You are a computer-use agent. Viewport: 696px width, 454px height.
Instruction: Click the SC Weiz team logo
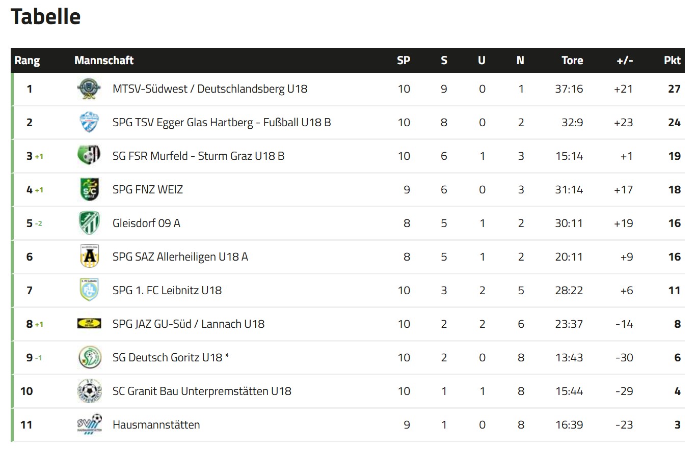tap(89, 189)
